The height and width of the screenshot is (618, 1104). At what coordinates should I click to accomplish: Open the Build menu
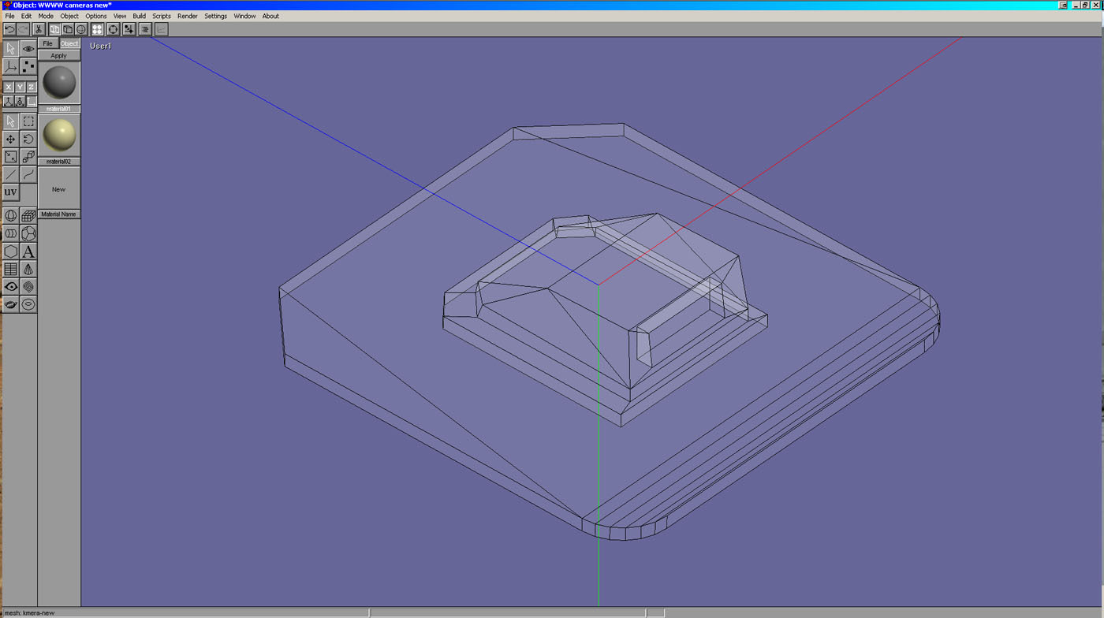click(x=139, y=16)
